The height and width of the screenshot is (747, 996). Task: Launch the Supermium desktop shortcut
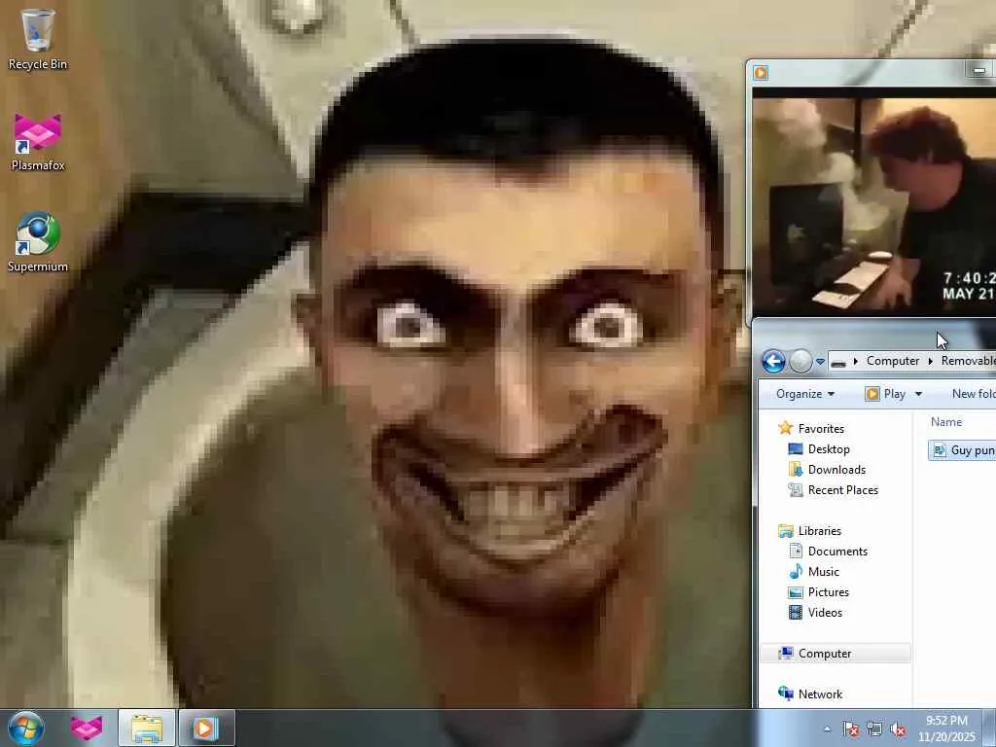[38, 242]
